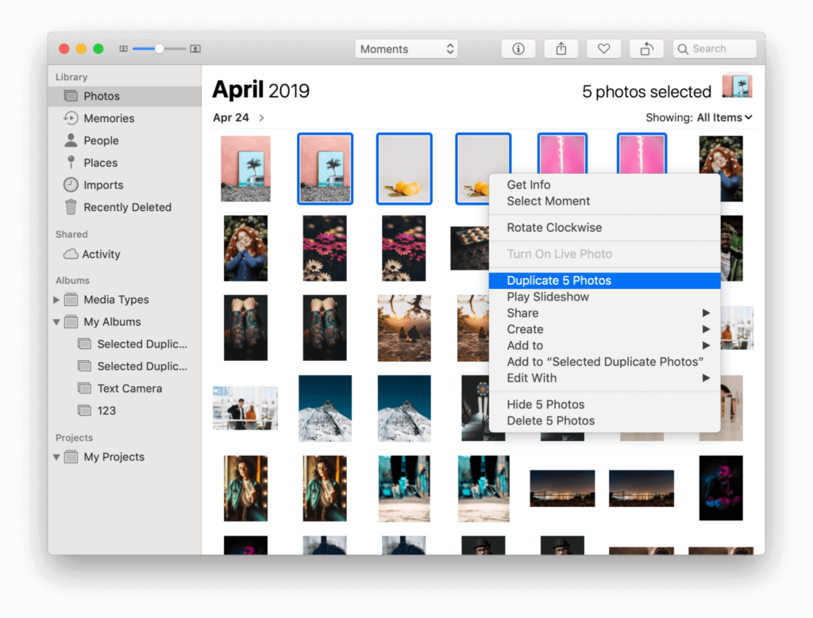
Task: Click the chevron next to Apr 24
Action: [261, 118]
